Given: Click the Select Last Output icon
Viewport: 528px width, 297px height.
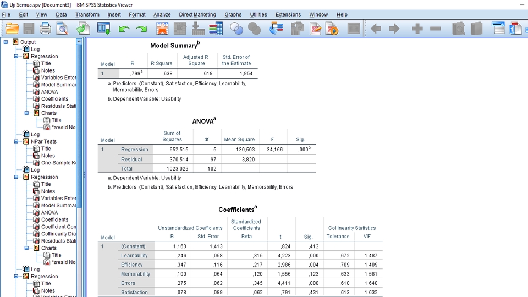Looking at the screenshot, I should pos(276,29).
